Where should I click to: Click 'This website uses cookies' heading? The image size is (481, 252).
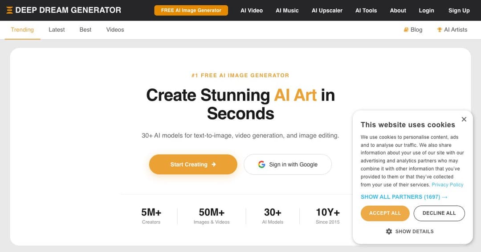point(408,124)
